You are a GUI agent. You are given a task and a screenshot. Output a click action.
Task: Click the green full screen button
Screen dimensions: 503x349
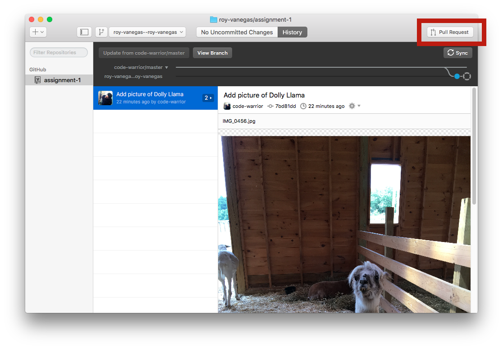coord(50,19)
